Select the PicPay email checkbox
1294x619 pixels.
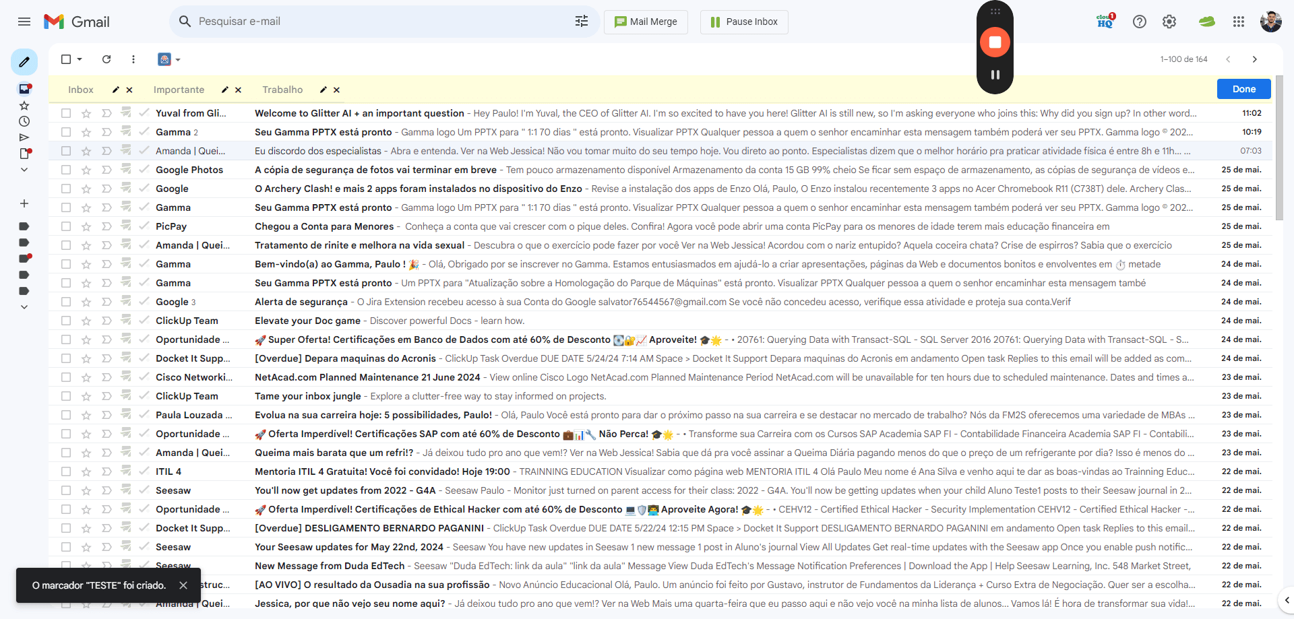pos(66,226)
